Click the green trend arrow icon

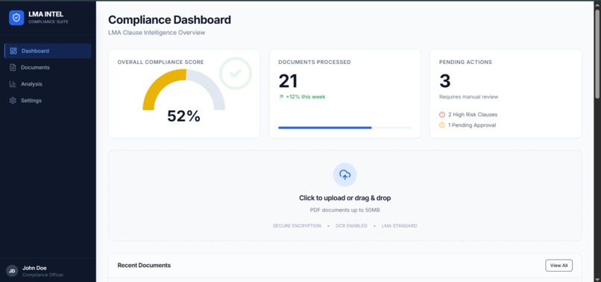[281, 97]
